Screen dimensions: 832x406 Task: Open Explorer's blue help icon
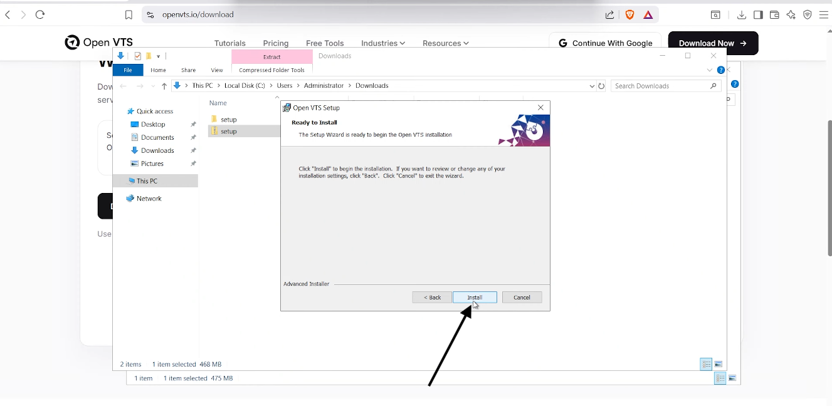721,70
